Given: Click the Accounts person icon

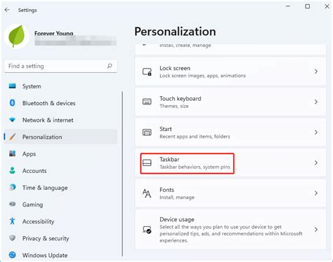Looking at the screenshot, I should click(x=12, y=170).
